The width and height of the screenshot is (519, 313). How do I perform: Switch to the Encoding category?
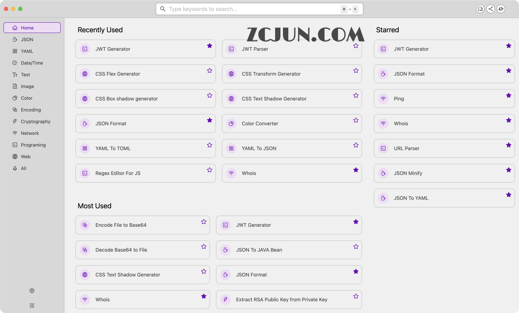[31, 110]
